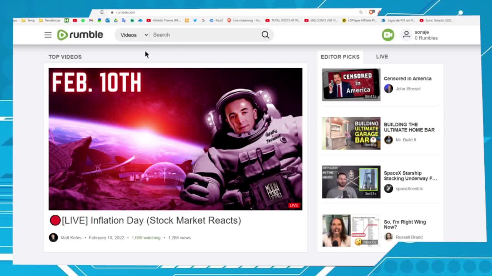Switch to the Editor Picks tab
This screenshot has height=276, width=492.
(x=340, y=57)
